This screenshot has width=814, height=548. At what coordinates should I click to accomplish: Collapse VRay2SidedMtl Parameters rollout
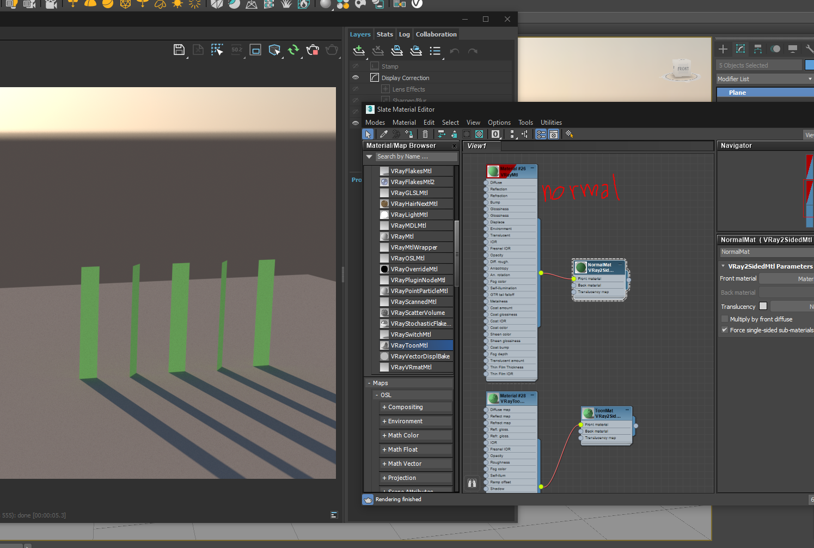[723, 266]
